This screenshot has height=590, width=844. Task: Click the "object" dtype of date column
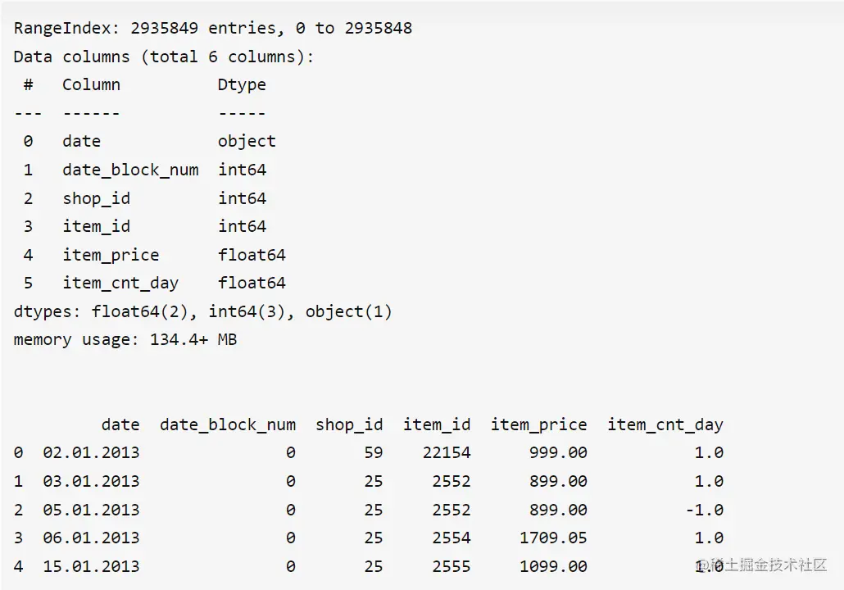pyautogui.click(x=247, y=141)
